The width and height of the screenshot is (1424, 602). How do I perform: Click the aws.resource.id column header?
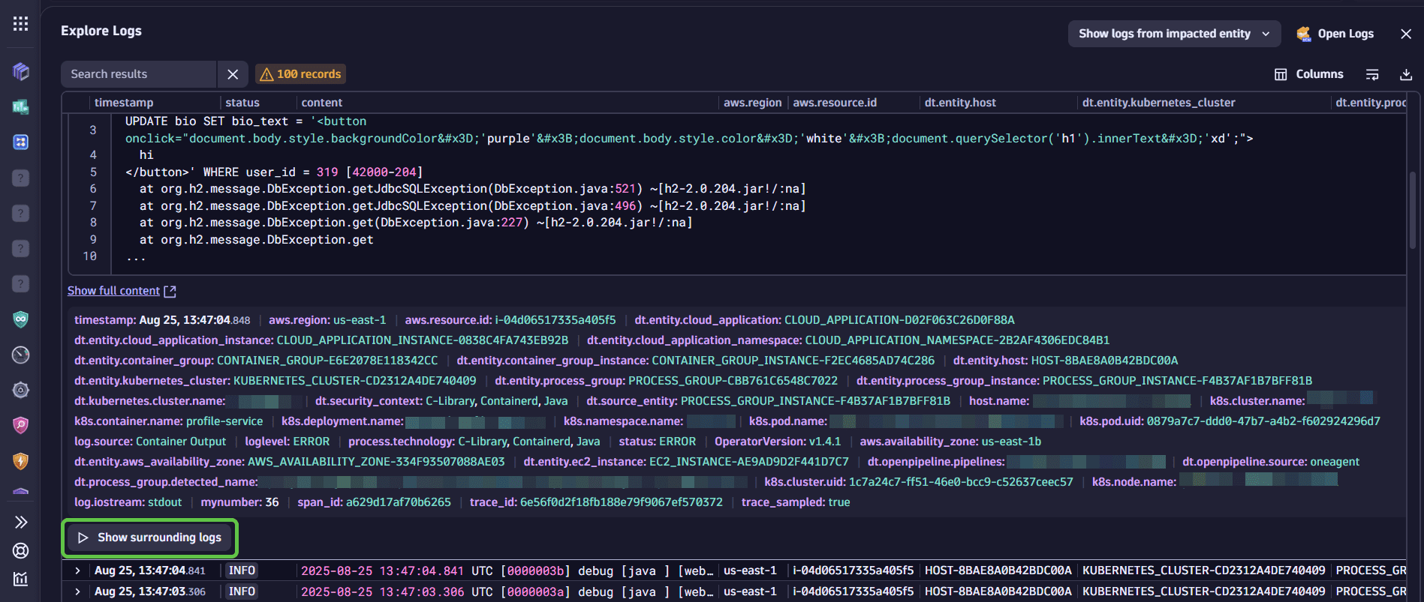[x=835, y=103]
